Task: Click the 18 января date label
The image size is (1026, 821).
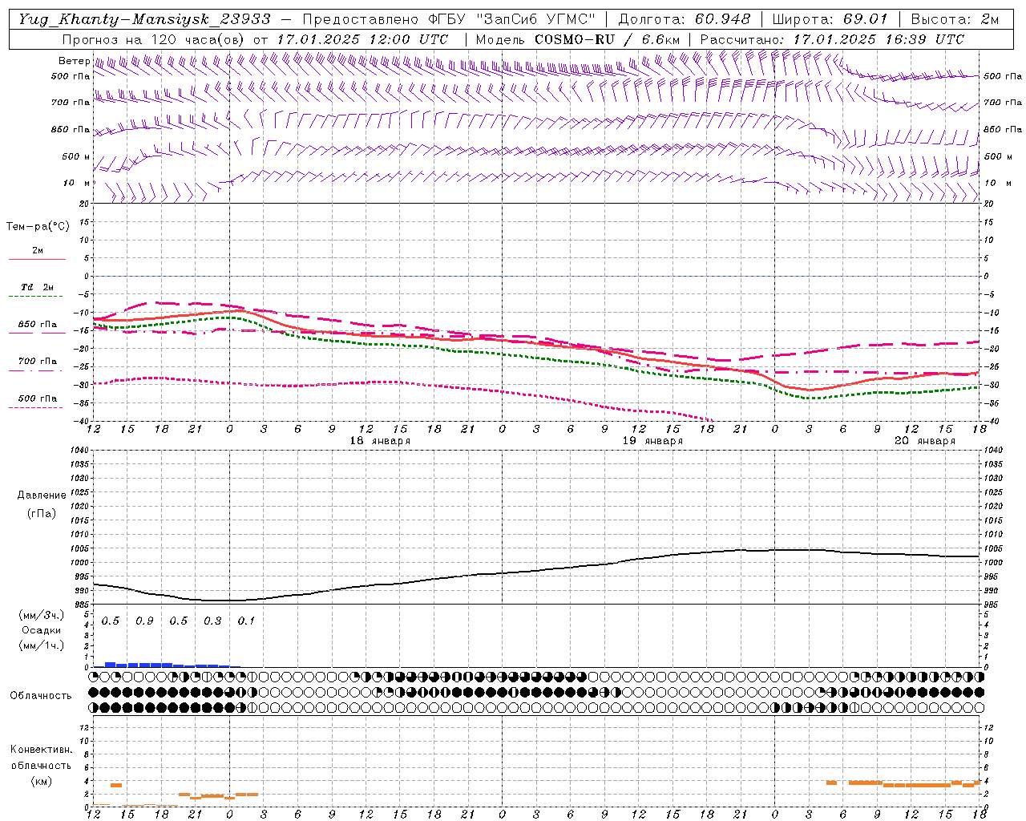Action: click(380, 441)
